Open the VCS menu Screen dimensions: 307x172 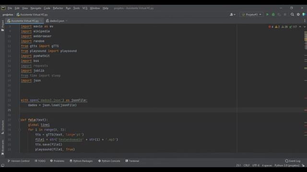point(85,8)
